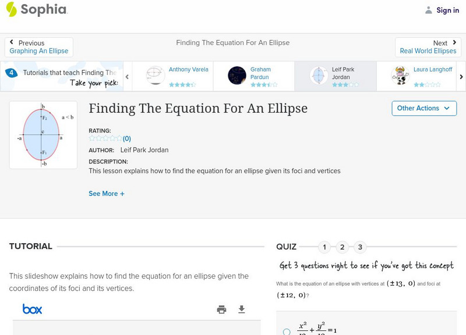This screenshot has height=335, width=466.
Task: Go to Previous lesson Graphing An Ellipse
Action: 38,47
